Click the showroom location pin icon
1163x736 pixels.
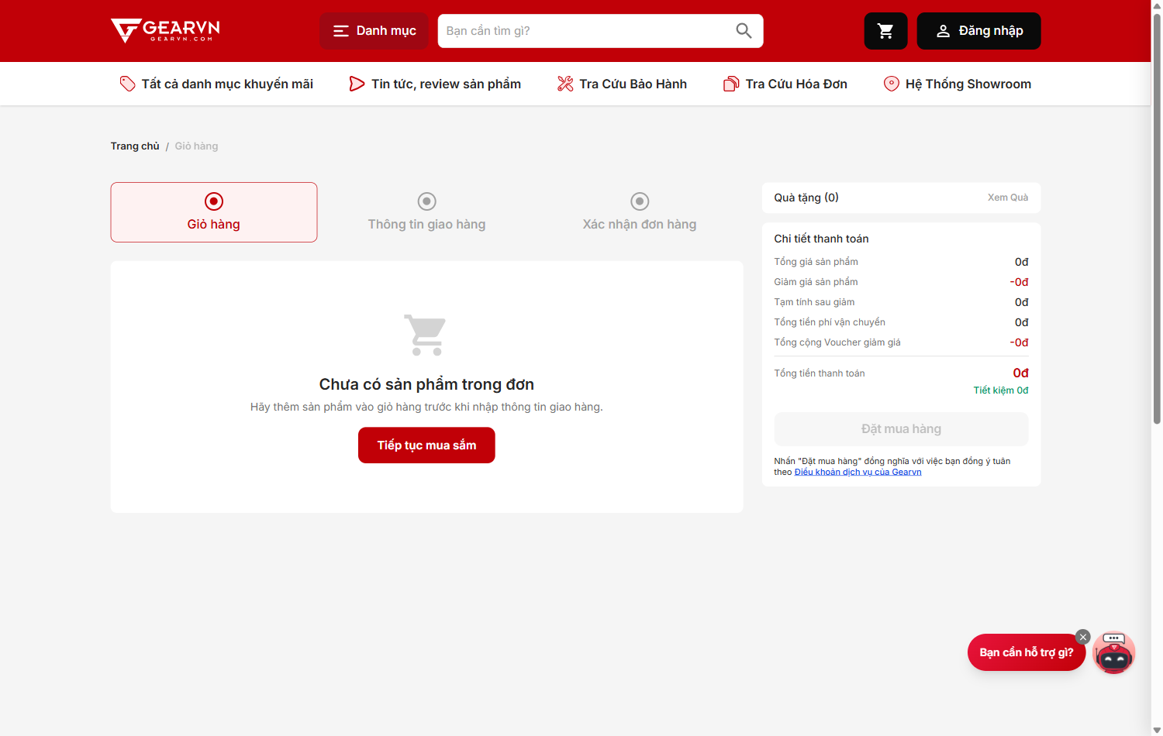(892, 84)
